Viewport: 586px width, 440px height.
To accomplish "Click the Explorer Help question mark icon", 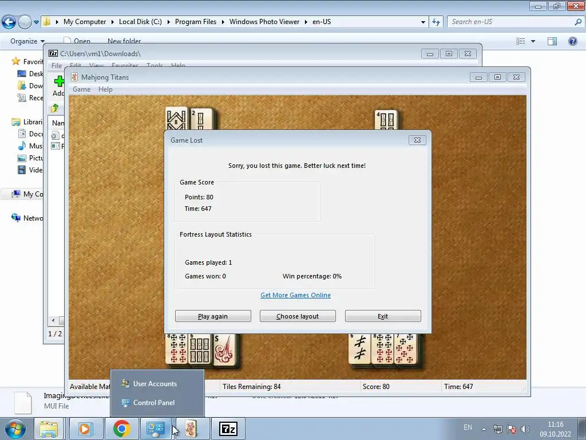I will click(572, 41).
